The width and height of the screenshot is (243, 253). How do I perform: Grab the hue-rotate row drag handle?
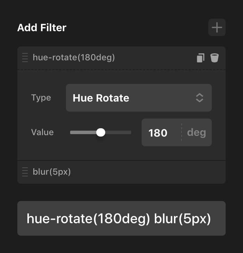coord(25,58)
